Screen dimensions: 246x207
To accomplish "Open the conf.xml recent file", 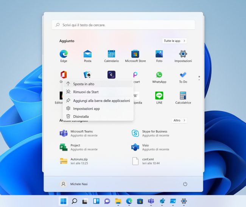I will click(x=146, y=161).
